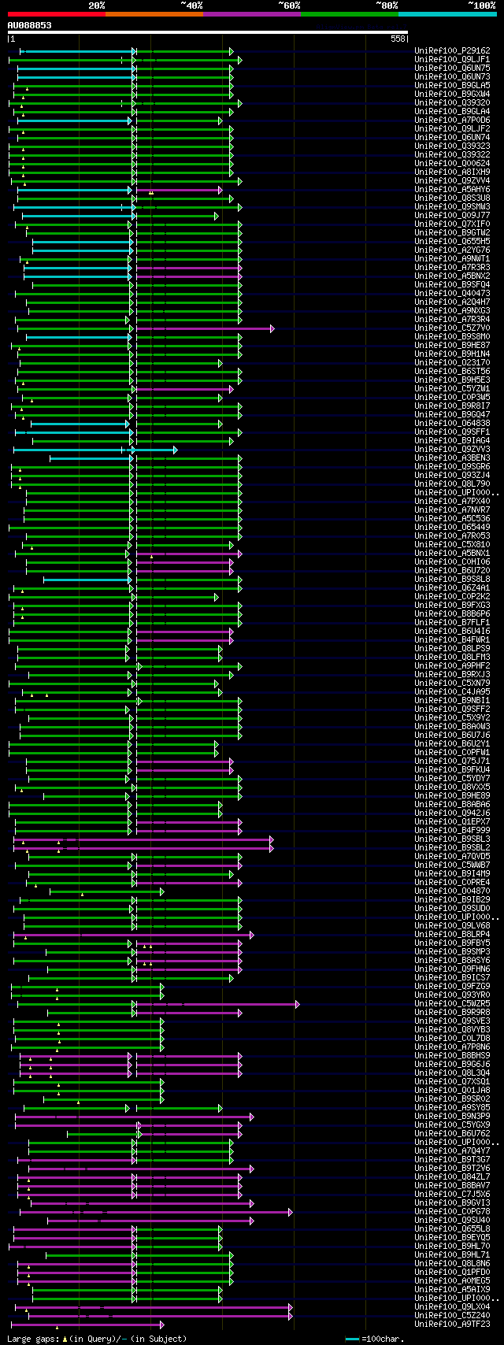Select hit label UniRef100_C5Z7V0
The image size is (504, 1345).
pos(452,328)
